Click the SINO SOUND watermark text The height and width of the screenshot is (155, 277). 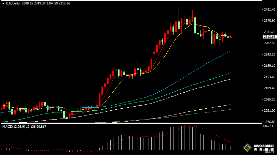point(263,146)
